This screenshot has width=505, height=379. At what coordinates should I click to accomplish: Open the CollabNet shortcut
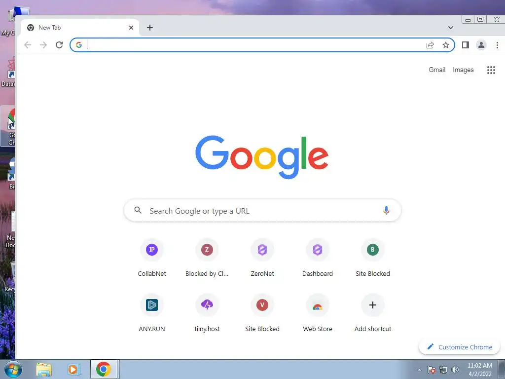152,258
